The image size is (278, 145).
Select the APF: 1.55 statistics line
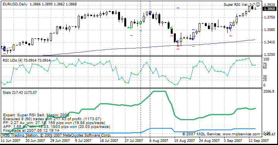(57, 127)
